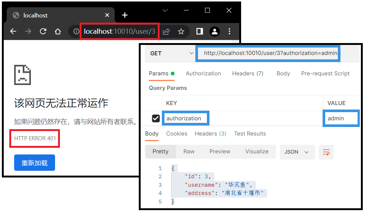The height and width of the screenshot is (212, 365).
Task: Open the JSON format dropdown
Action: 297,152
